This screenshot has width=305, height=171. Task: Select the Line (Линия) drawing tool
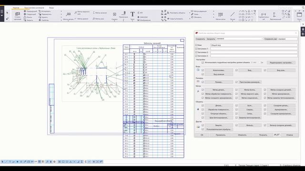tap(233, 16)
